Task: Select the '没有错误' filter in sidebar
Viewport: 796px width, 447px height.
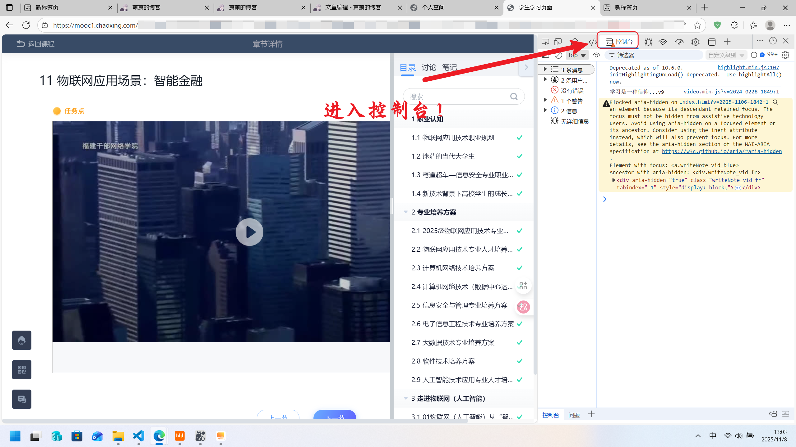Action: click(572, 91)
